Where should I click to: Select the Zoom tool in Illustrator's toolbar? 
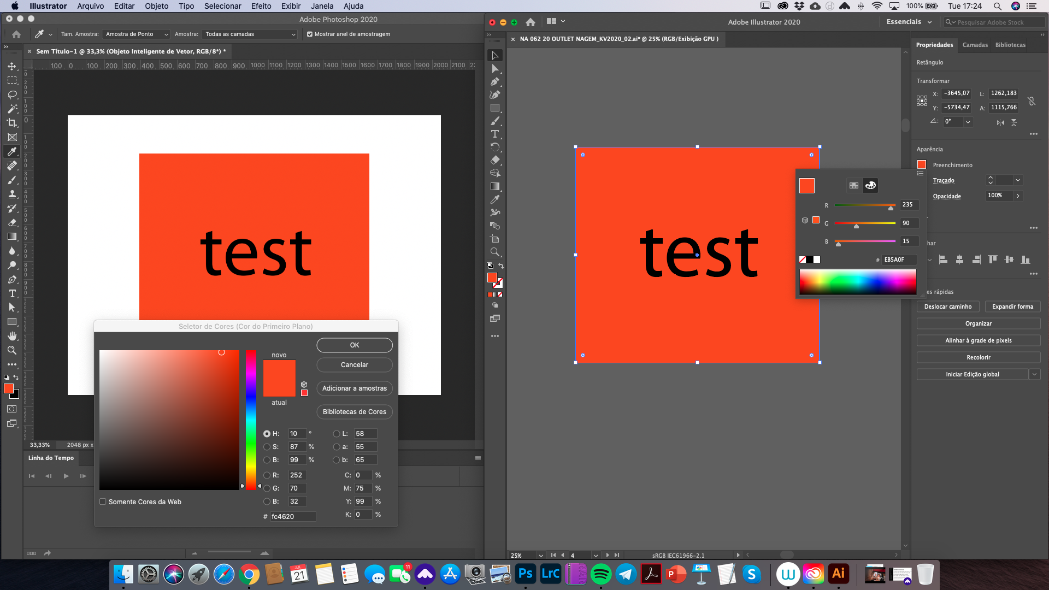click(495, 252)
